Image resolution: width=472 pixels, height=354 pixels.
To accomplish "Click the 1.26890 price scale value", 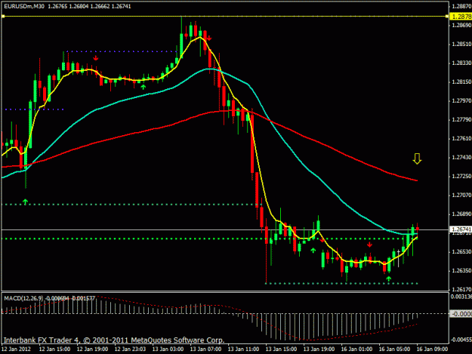I will click(x=461, y=214).
